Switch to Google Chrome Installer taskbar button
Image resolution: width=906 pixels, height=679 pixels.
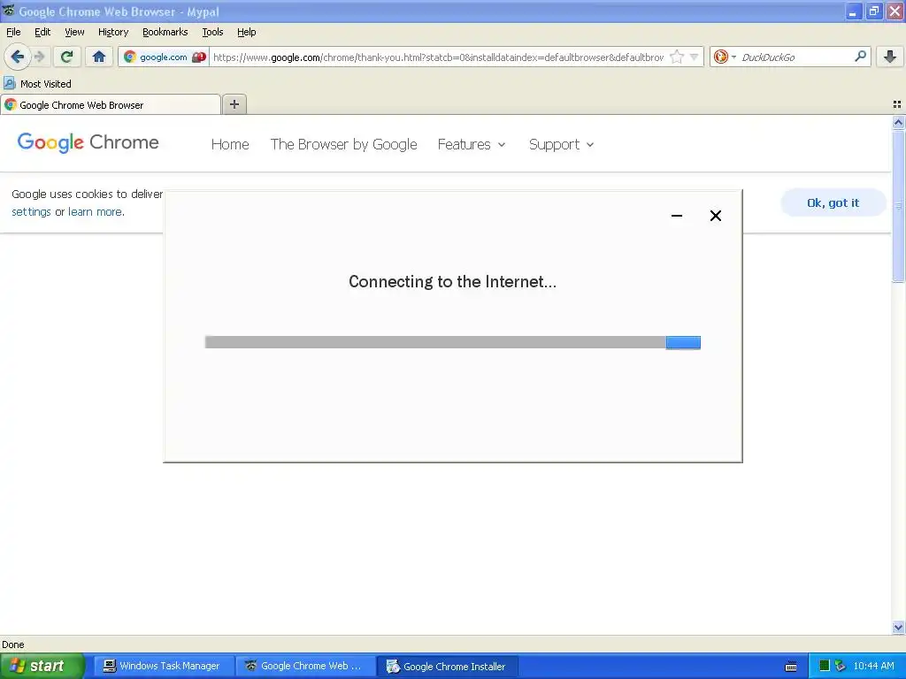tap(448, 666)
